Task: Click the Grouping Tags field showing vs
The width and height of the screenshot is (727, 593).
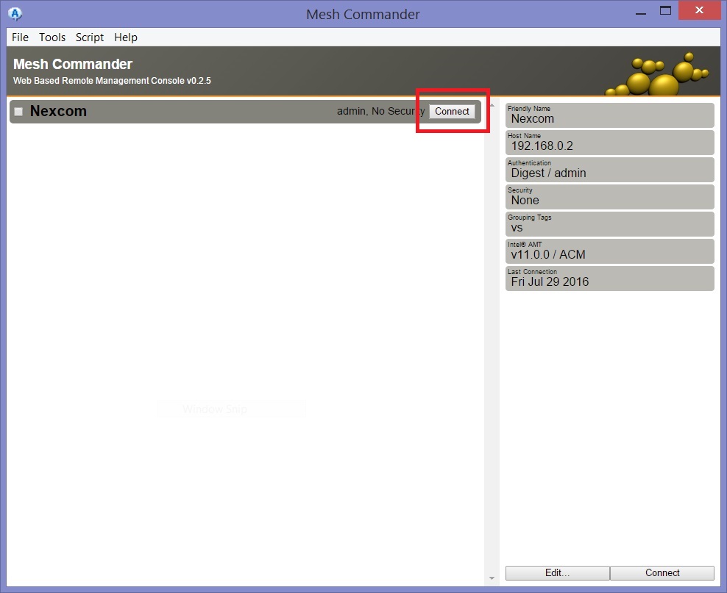Action: (610, 224)
